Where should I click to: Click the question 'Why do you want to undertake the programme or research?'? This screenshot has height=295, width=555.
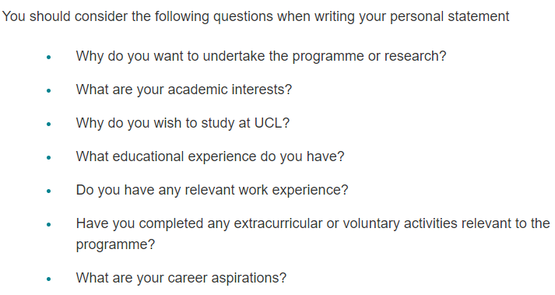262,56
